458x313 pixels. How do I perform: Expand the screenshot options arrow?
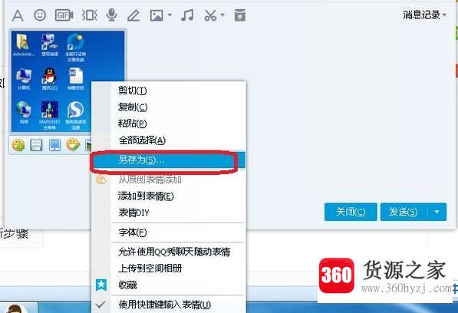tap(222, 15)
